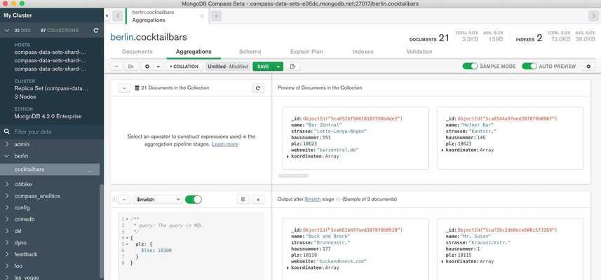This screenshot has width=601, height=280.
Task: Open the Learn more link
Action: pos(224,144)
